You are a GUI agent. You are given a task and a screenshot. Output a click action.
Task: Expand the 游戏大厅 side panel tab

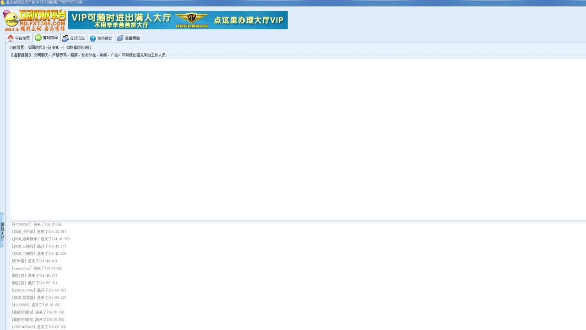pyautogui.click(x=2, y=231)
